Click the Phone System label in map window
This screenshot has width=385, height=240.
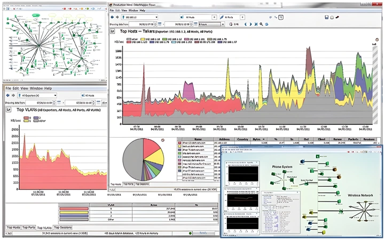click(282, 167)
